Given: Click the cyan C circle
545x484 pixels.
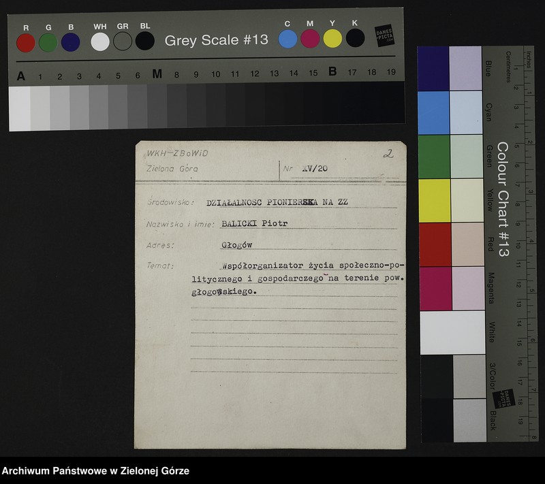Looking at the screenshot, I should [288, 38].
